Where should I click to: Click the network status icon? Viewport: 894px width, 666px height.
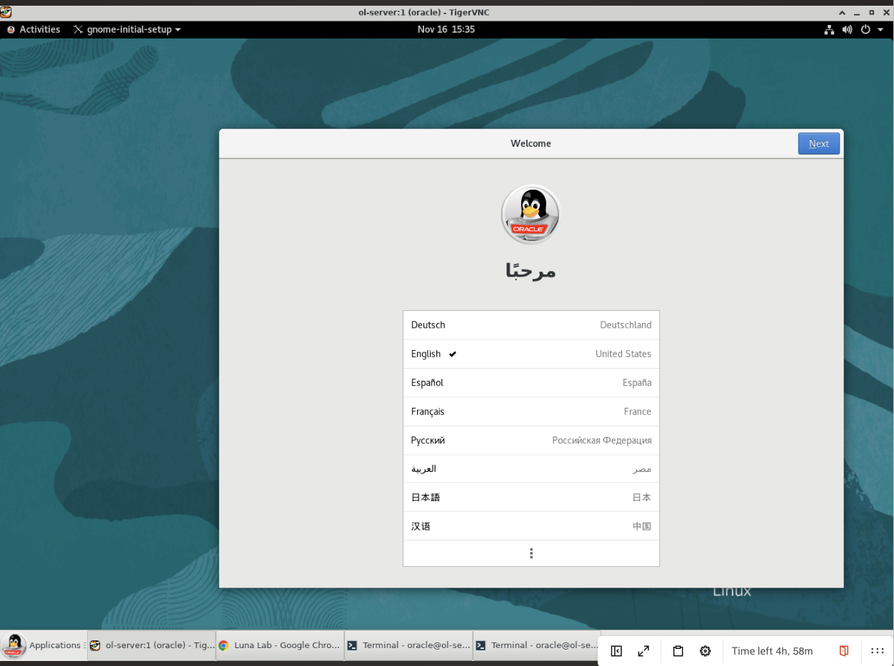pos(829,29)
